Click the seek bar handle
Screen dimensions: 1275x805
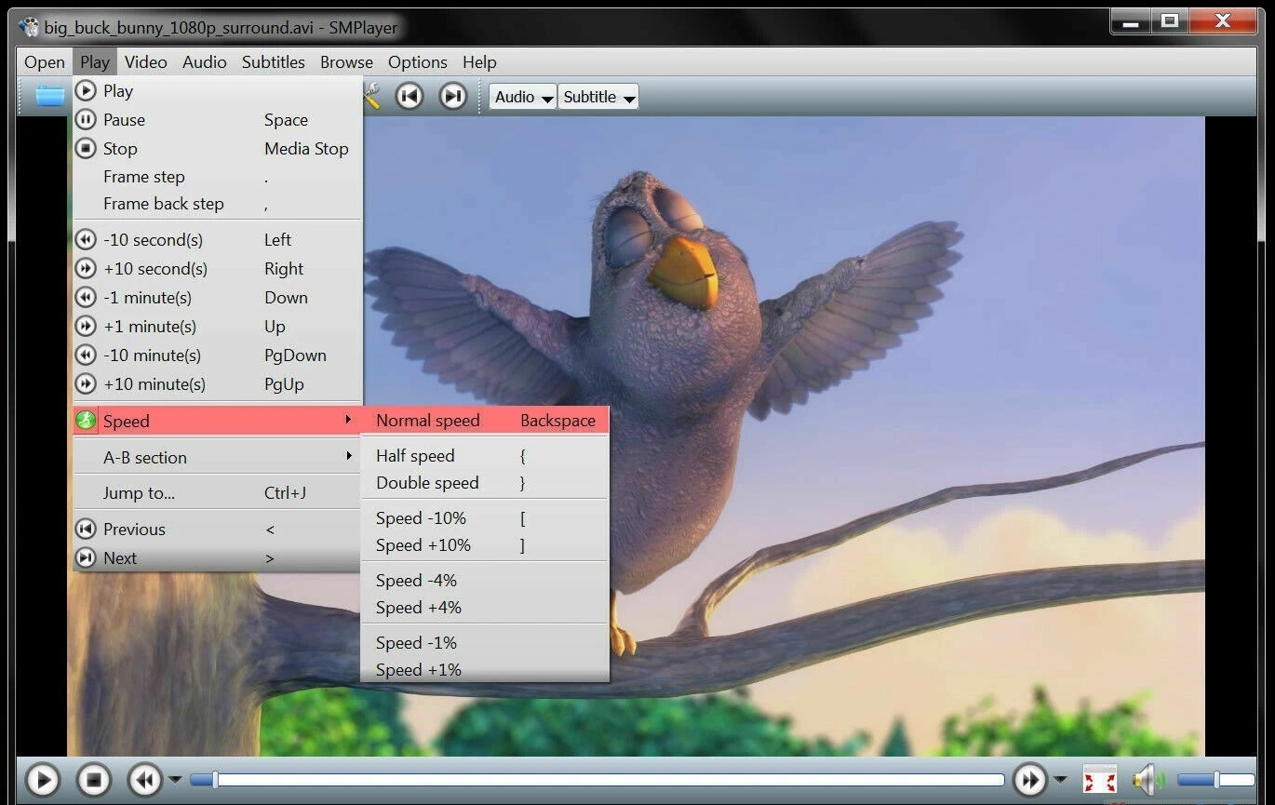pos(215,780)
